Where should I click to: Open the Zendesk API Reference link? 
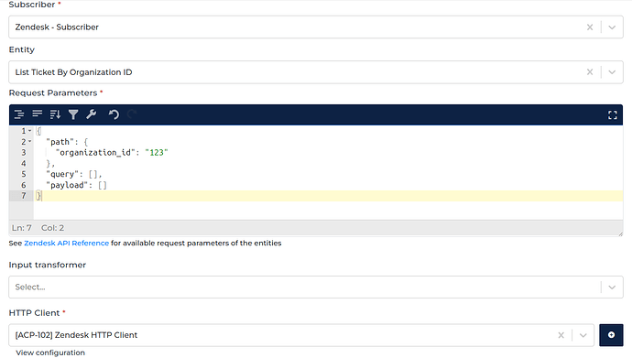point(67,244)
